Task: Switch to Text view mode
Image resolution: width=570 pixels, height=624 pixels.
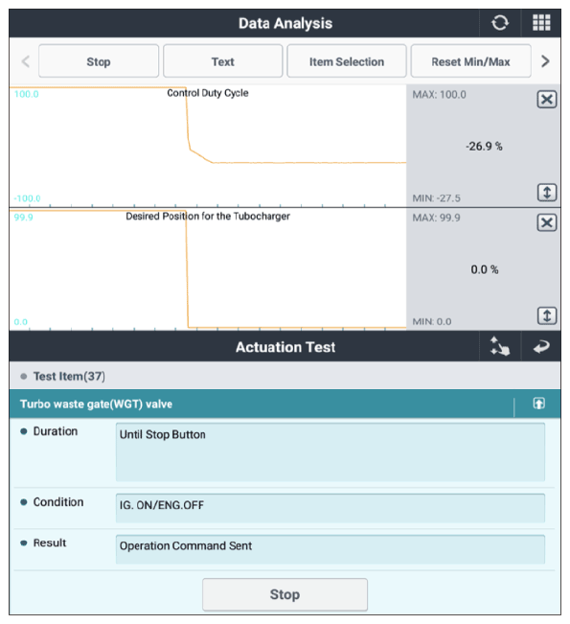Action: tap(223, 61)
